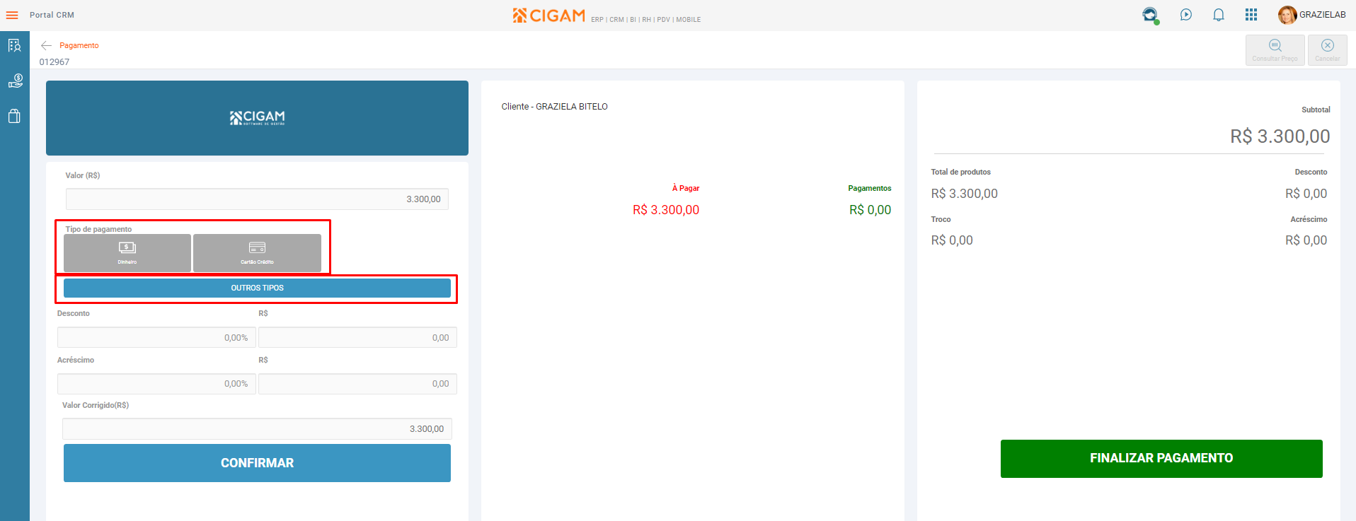Open the shopping bag sidebar icon
Screen dimensions: 1356x521
[x=15, y=116]
